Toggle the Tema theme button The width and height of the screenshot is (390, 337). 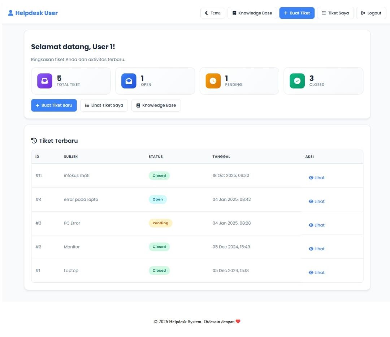213,13
